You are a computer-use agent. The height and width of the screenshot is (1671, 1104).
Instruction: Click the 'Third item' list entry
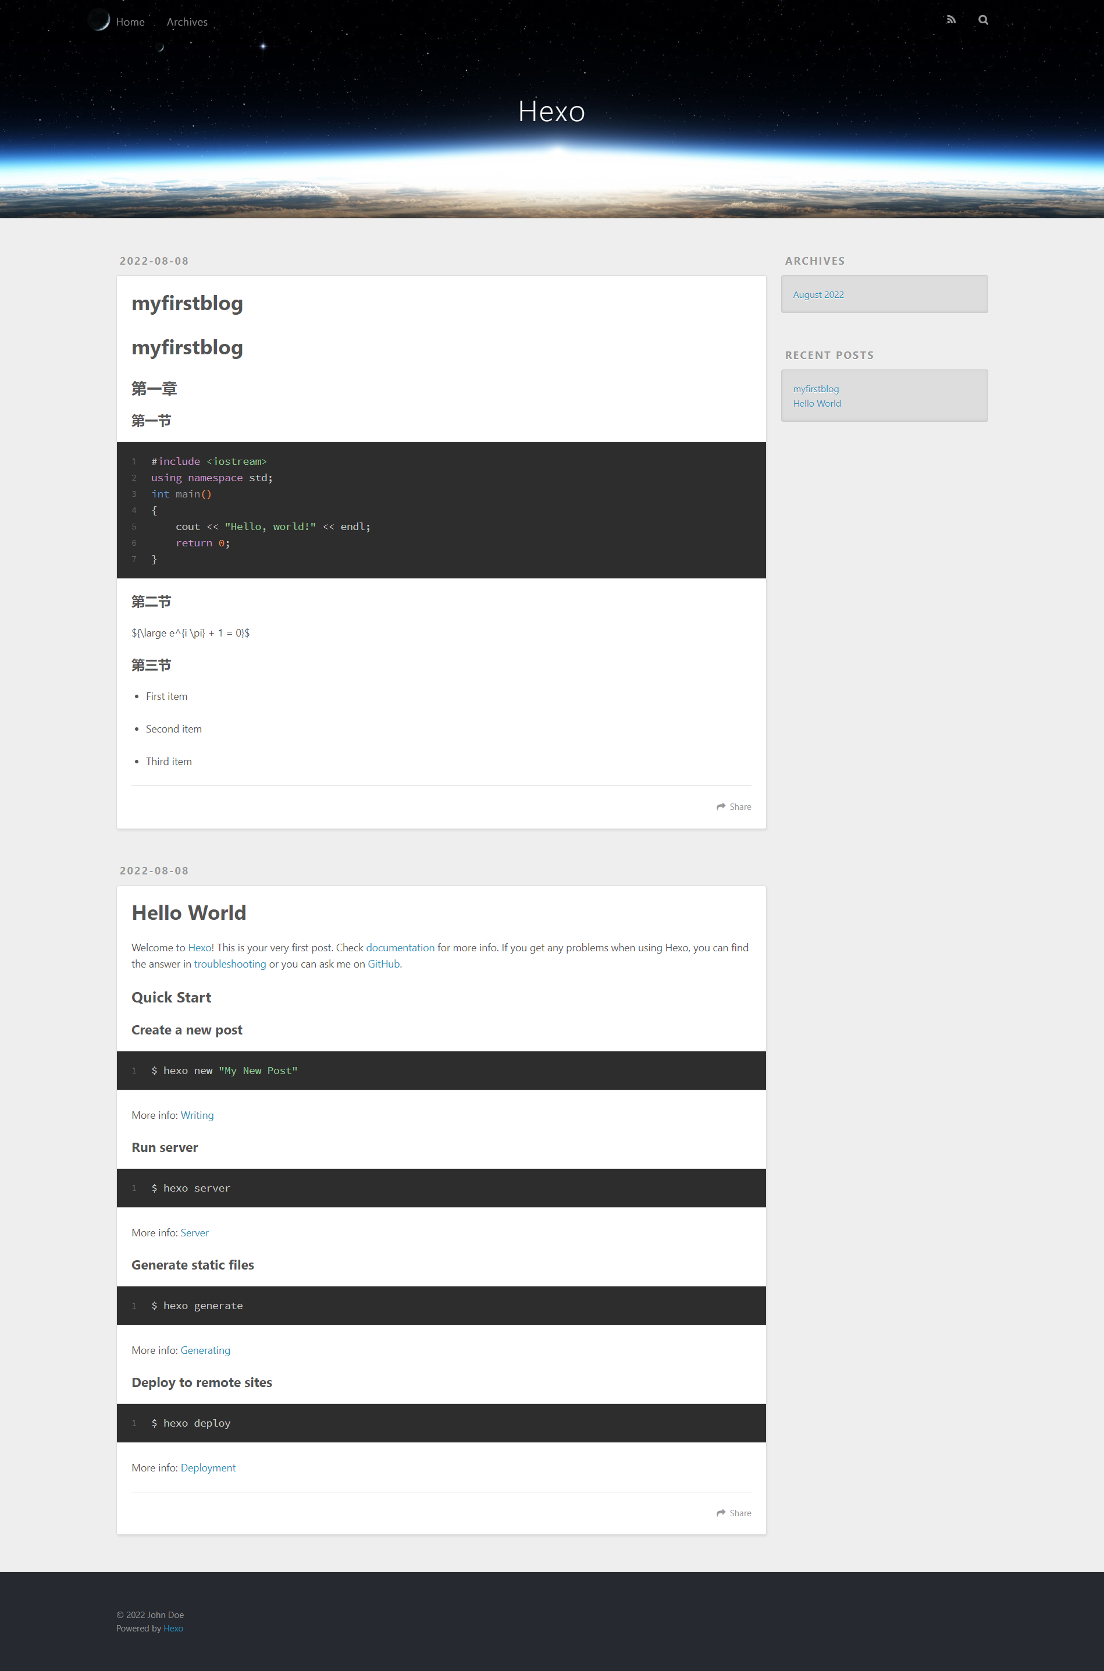(x=168, y=761)
